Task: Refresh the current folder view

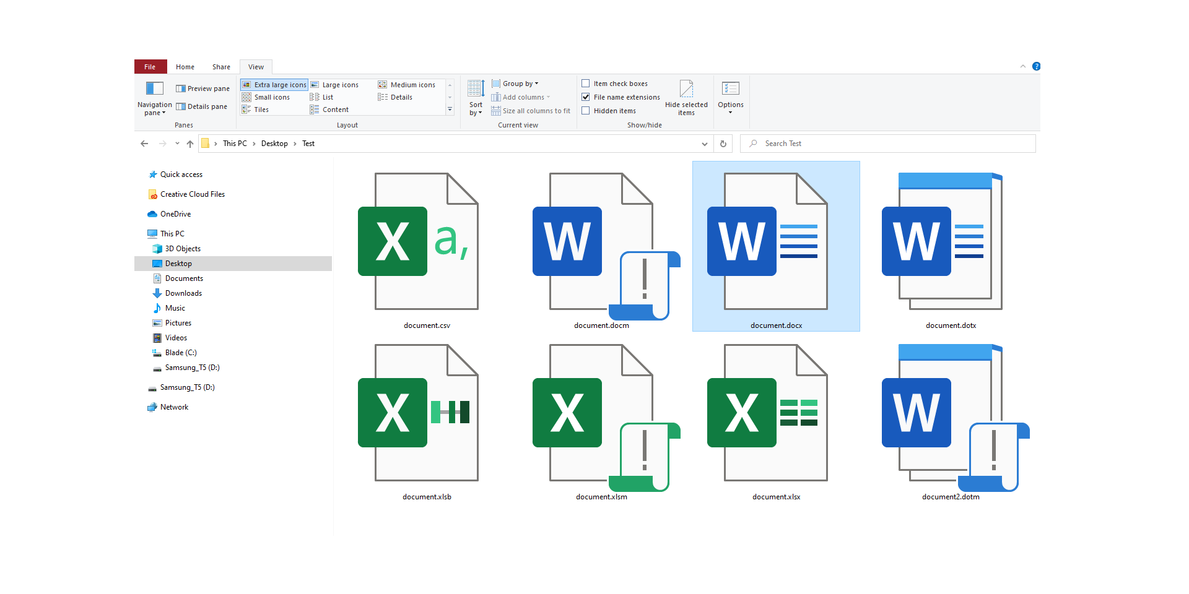Action: coord(723,143)
